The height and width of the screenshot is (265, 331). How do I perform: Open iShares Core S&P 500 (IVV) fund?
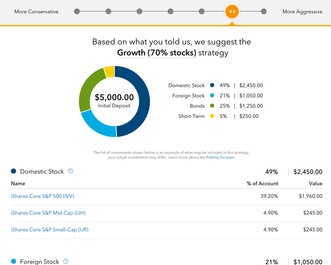pos(42,196)
